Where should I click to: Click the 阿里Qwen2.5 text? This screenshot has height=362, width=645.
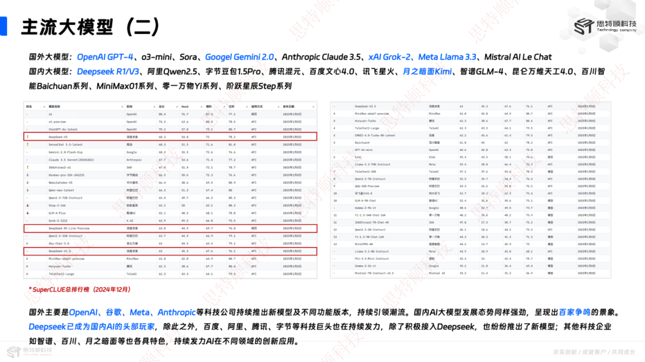click(173, 72)
